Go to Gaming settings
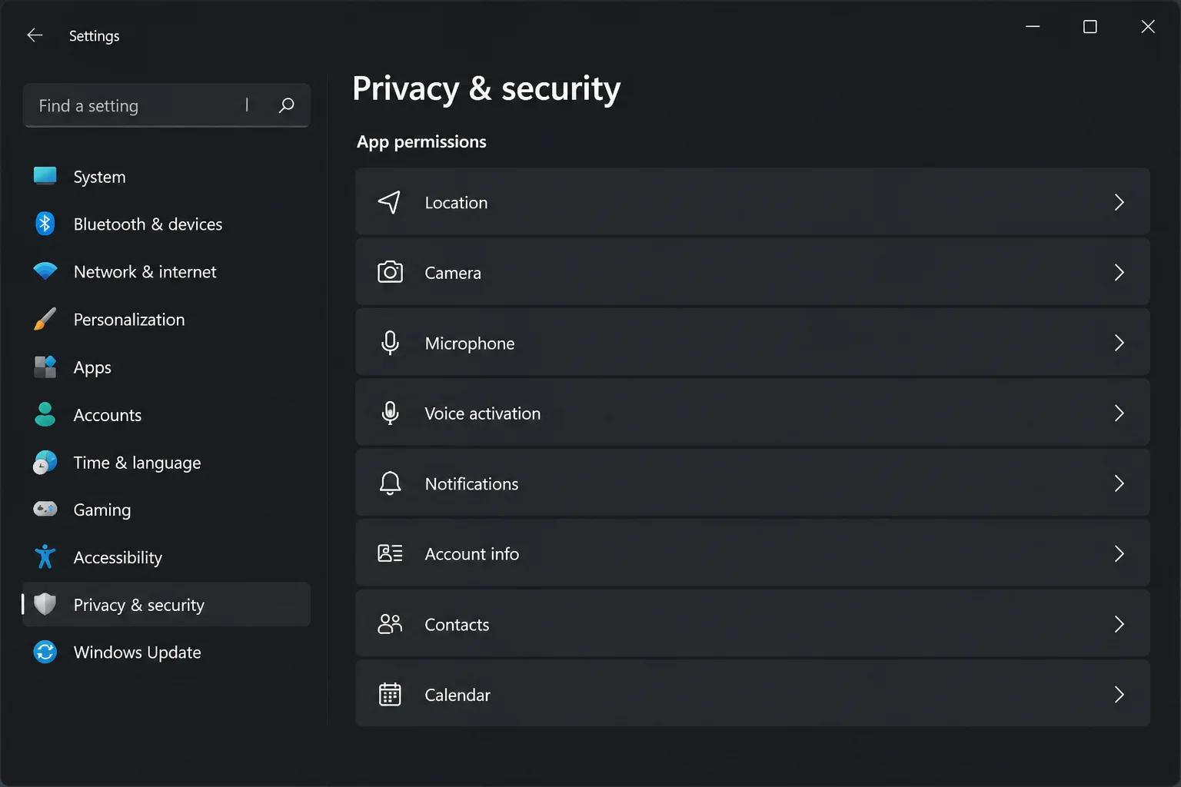This screenshot has width=1181, height=787. tap(166, 510)
